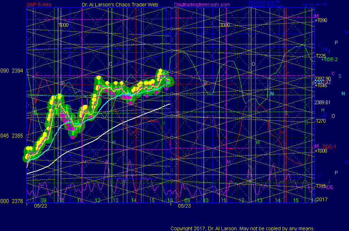The image size is (349, 231).
Task: Click the "05/22" date axis label
Action: 41,206
